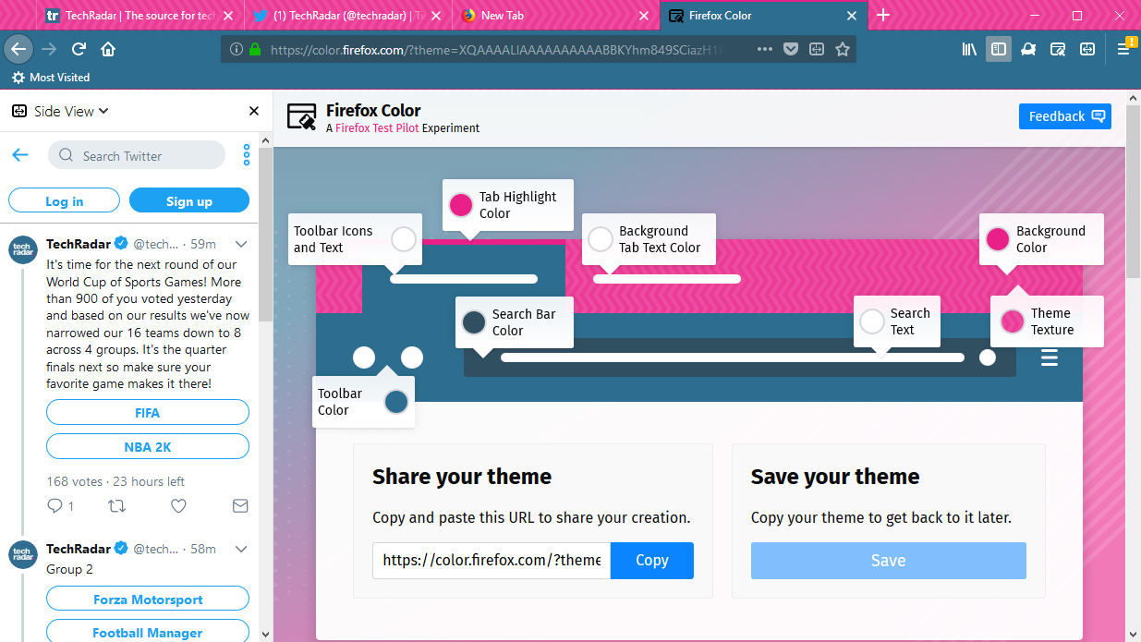Open a new tab with plus
Image resolution: width=1141 pixels, height=642 pixels.
(x=883, y=16)
